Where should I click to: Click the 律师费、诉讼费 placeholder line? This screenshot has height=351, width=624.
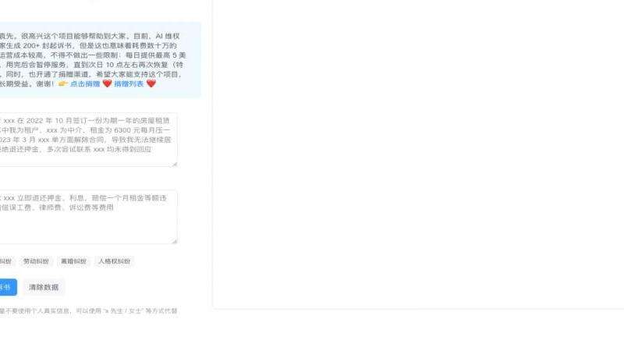[57, 207]
